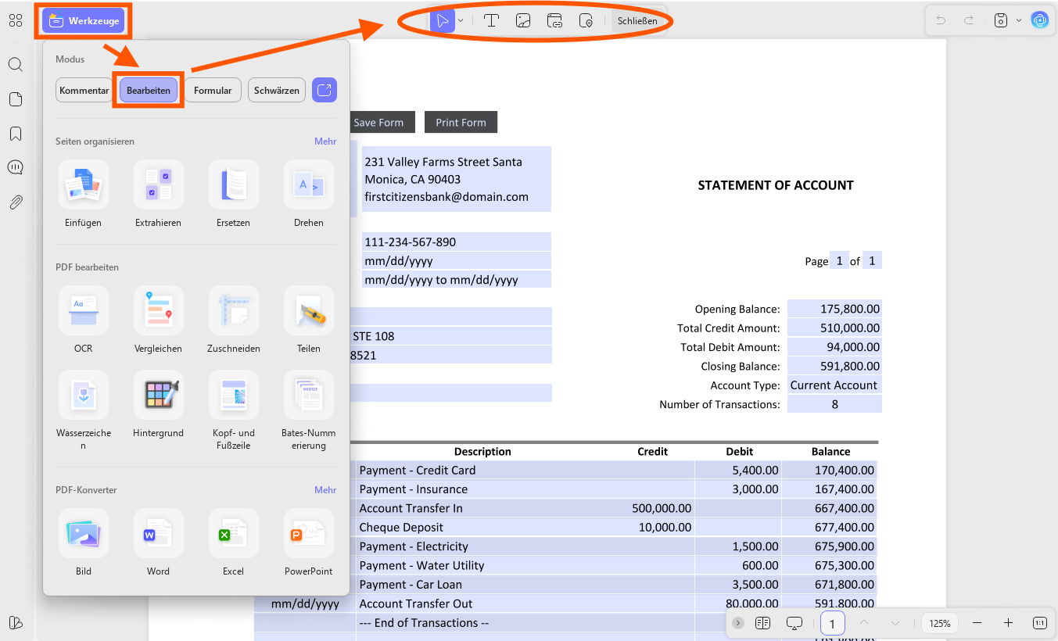This screenshot has height=641, width=1058.
Task: Open the bookmark panel in left sidebar
Action: (x=16, y=134)
